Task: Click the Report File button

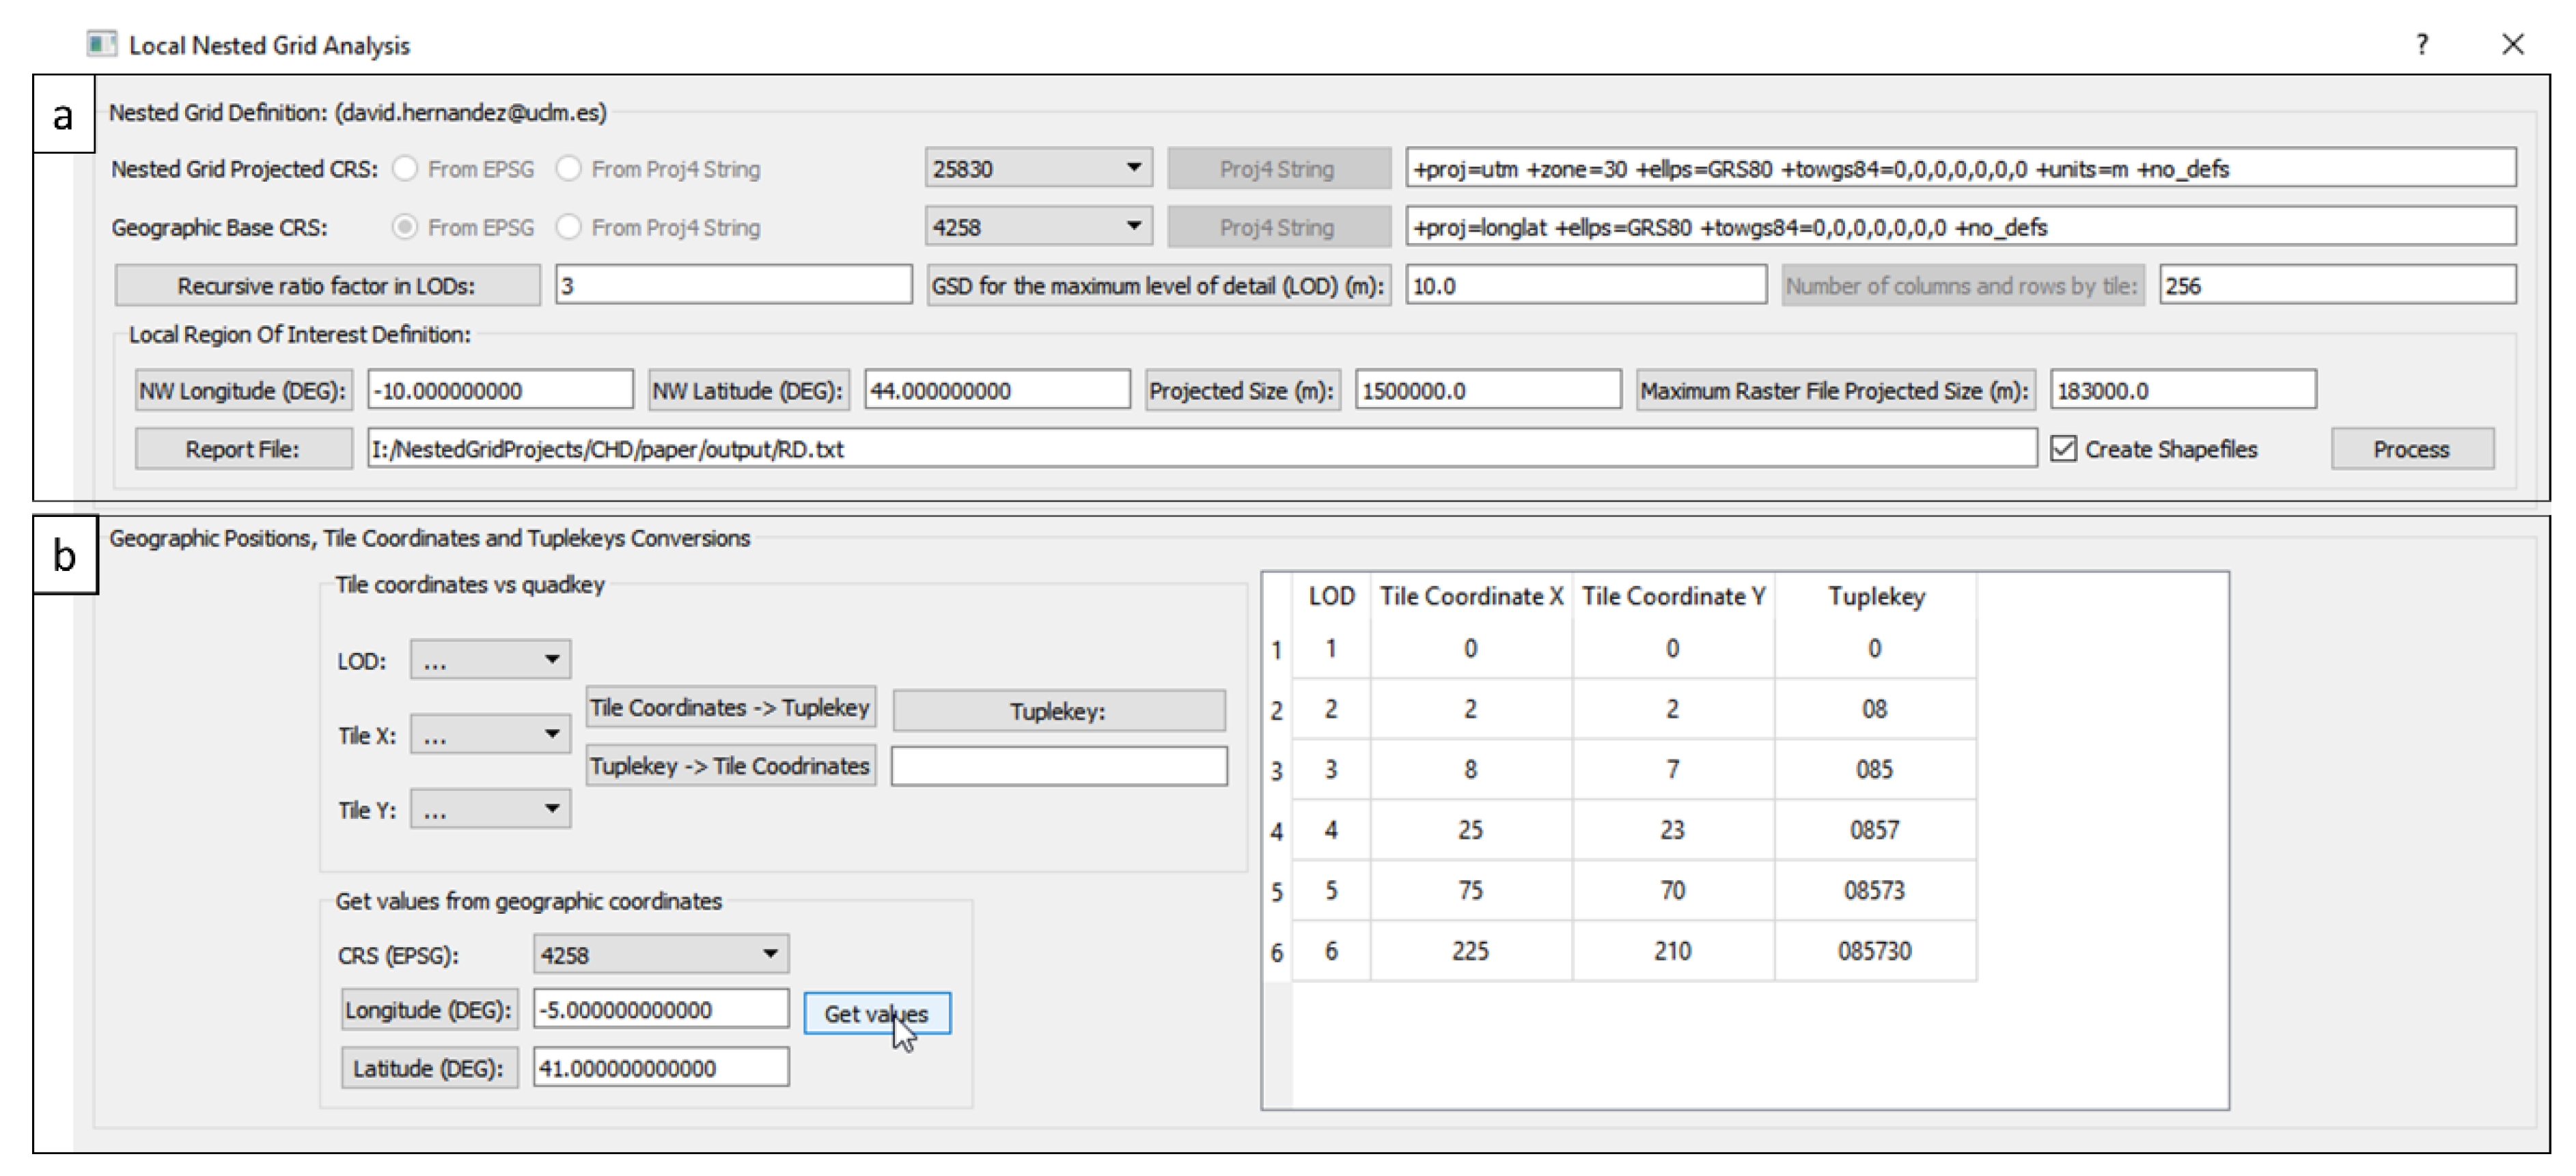Action: point(243,449)
